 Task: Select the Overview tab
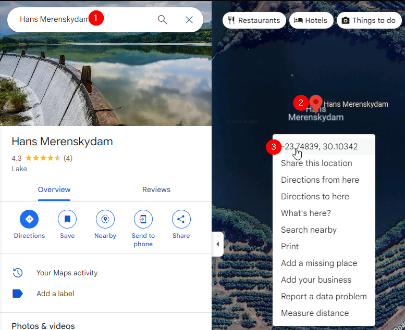pyautogui.click(x=54, y=189)
